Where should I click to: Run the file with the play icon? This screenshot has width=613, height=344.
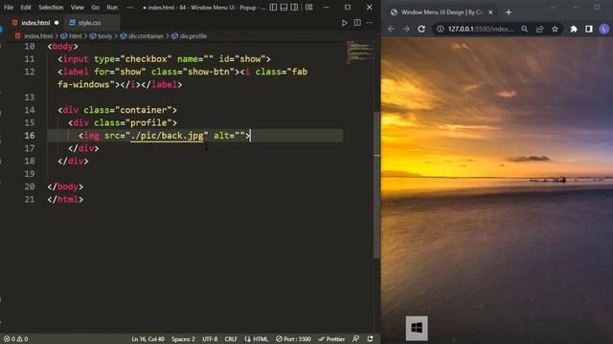pos(345,23)
